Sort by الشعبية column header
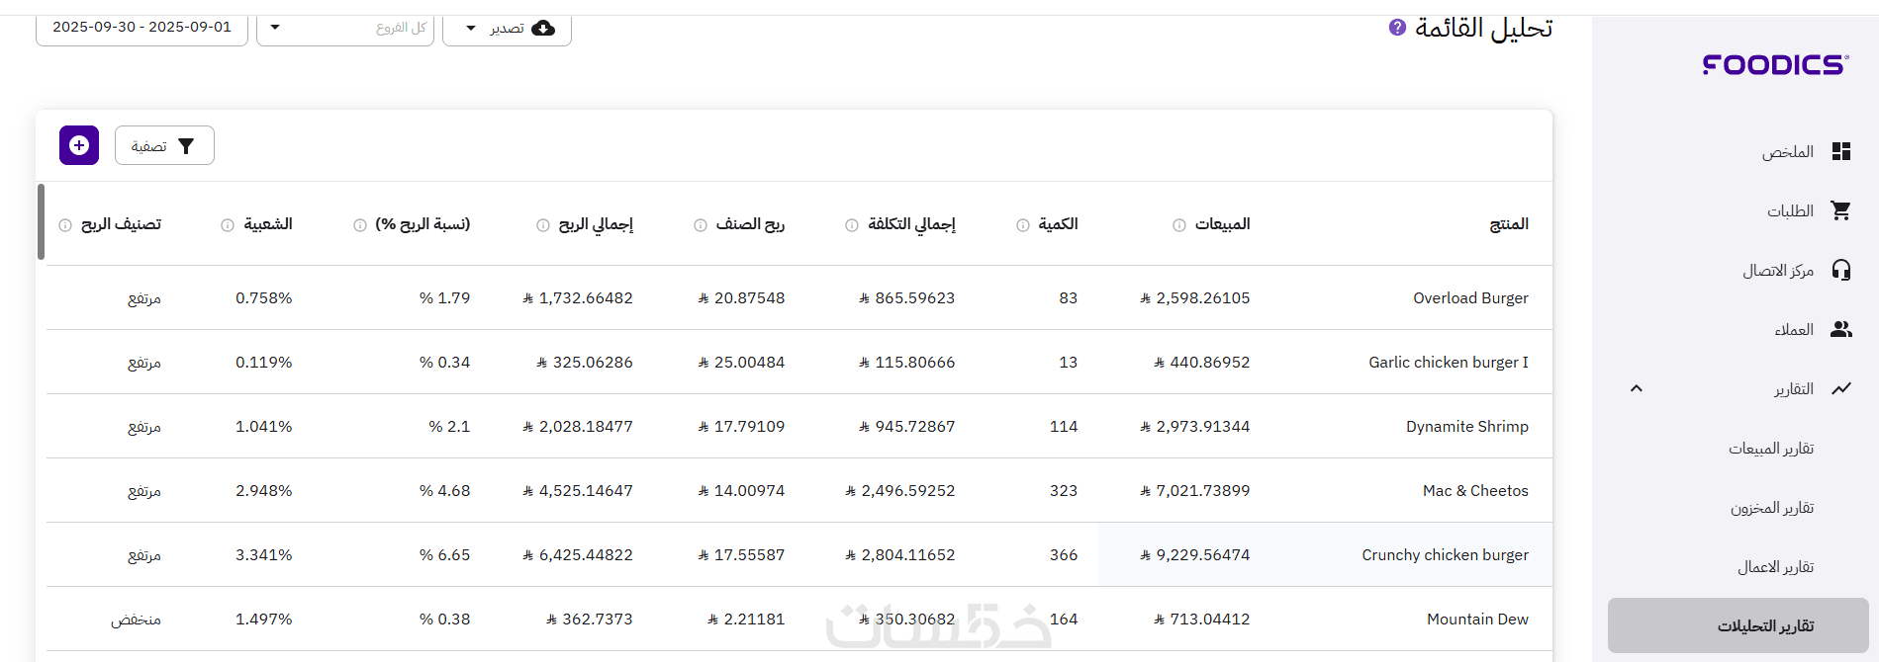Viewport: 1879px width, 662px height. 268,224
